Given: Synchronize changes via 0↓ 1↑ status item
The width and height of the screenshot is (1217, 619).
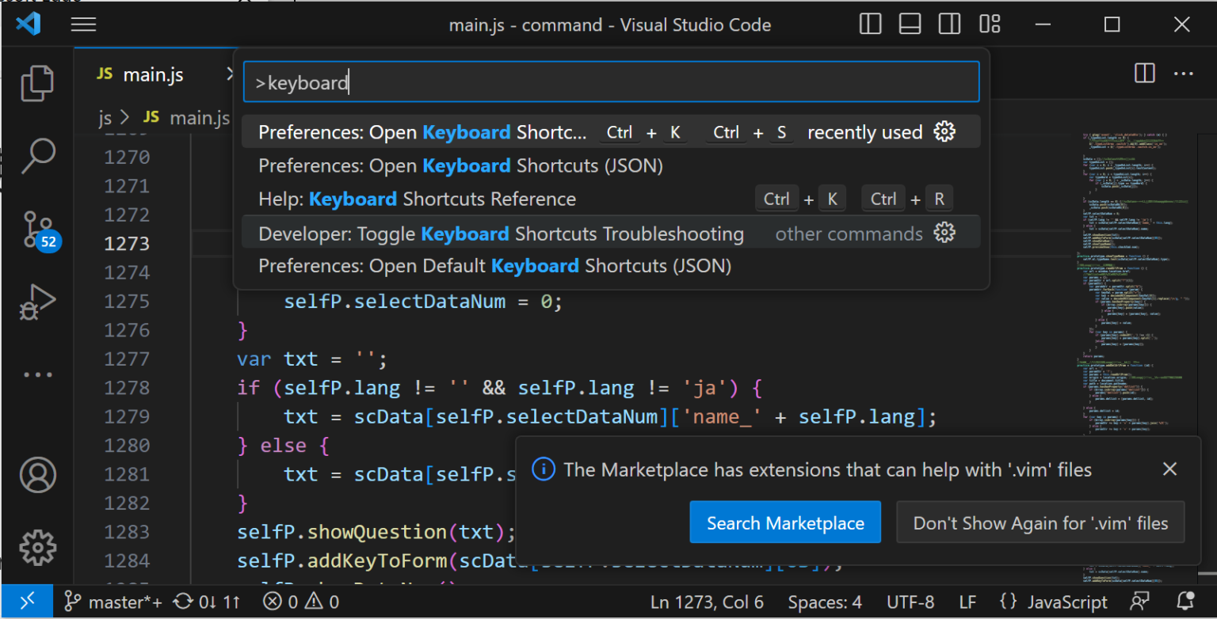Looking at the screenshot, I should point(207,602).
